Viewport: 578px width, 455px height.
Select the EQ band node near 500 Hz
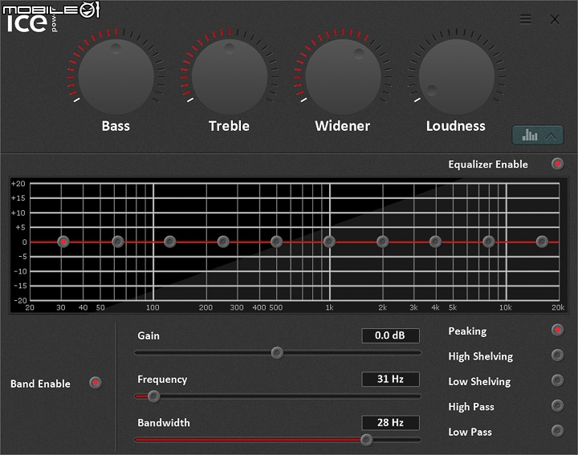pyautogui.click(x=276, y=242)
